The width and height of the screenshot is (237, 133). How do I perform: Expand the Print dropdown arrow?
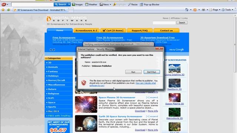pyautogui.click(x=207, y=10)
